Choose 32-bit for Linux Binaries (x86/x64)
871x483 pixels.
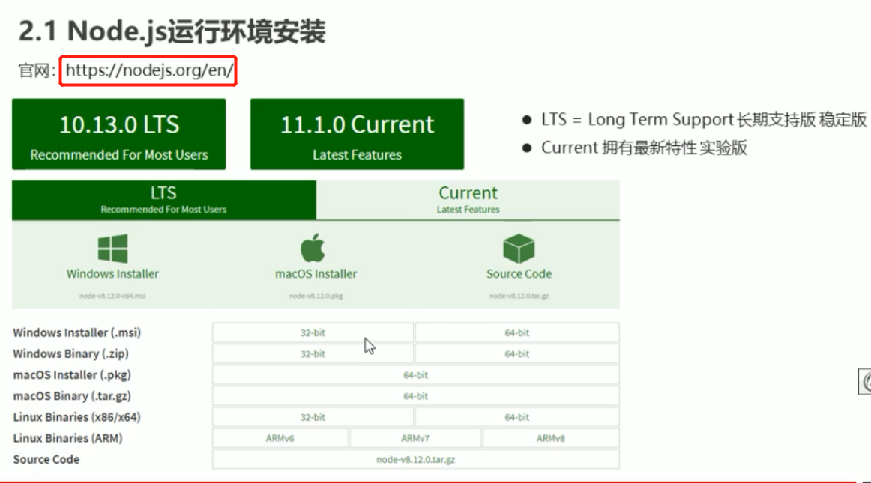click(313, 417)
